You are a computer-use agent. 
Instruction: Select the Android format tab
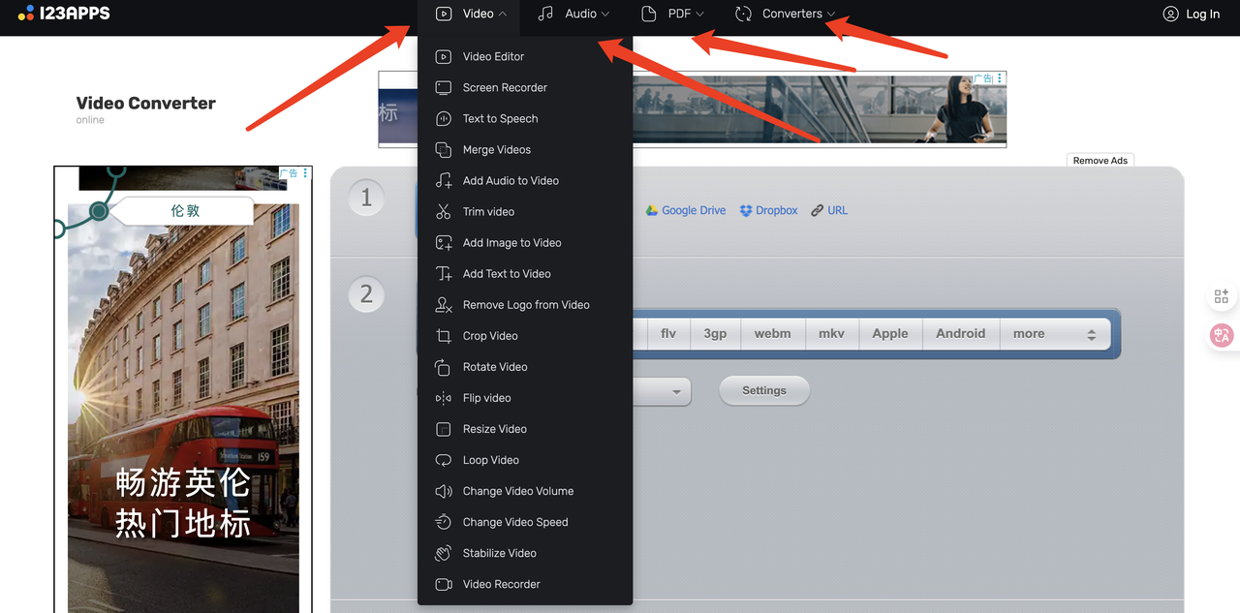(960, 334)
